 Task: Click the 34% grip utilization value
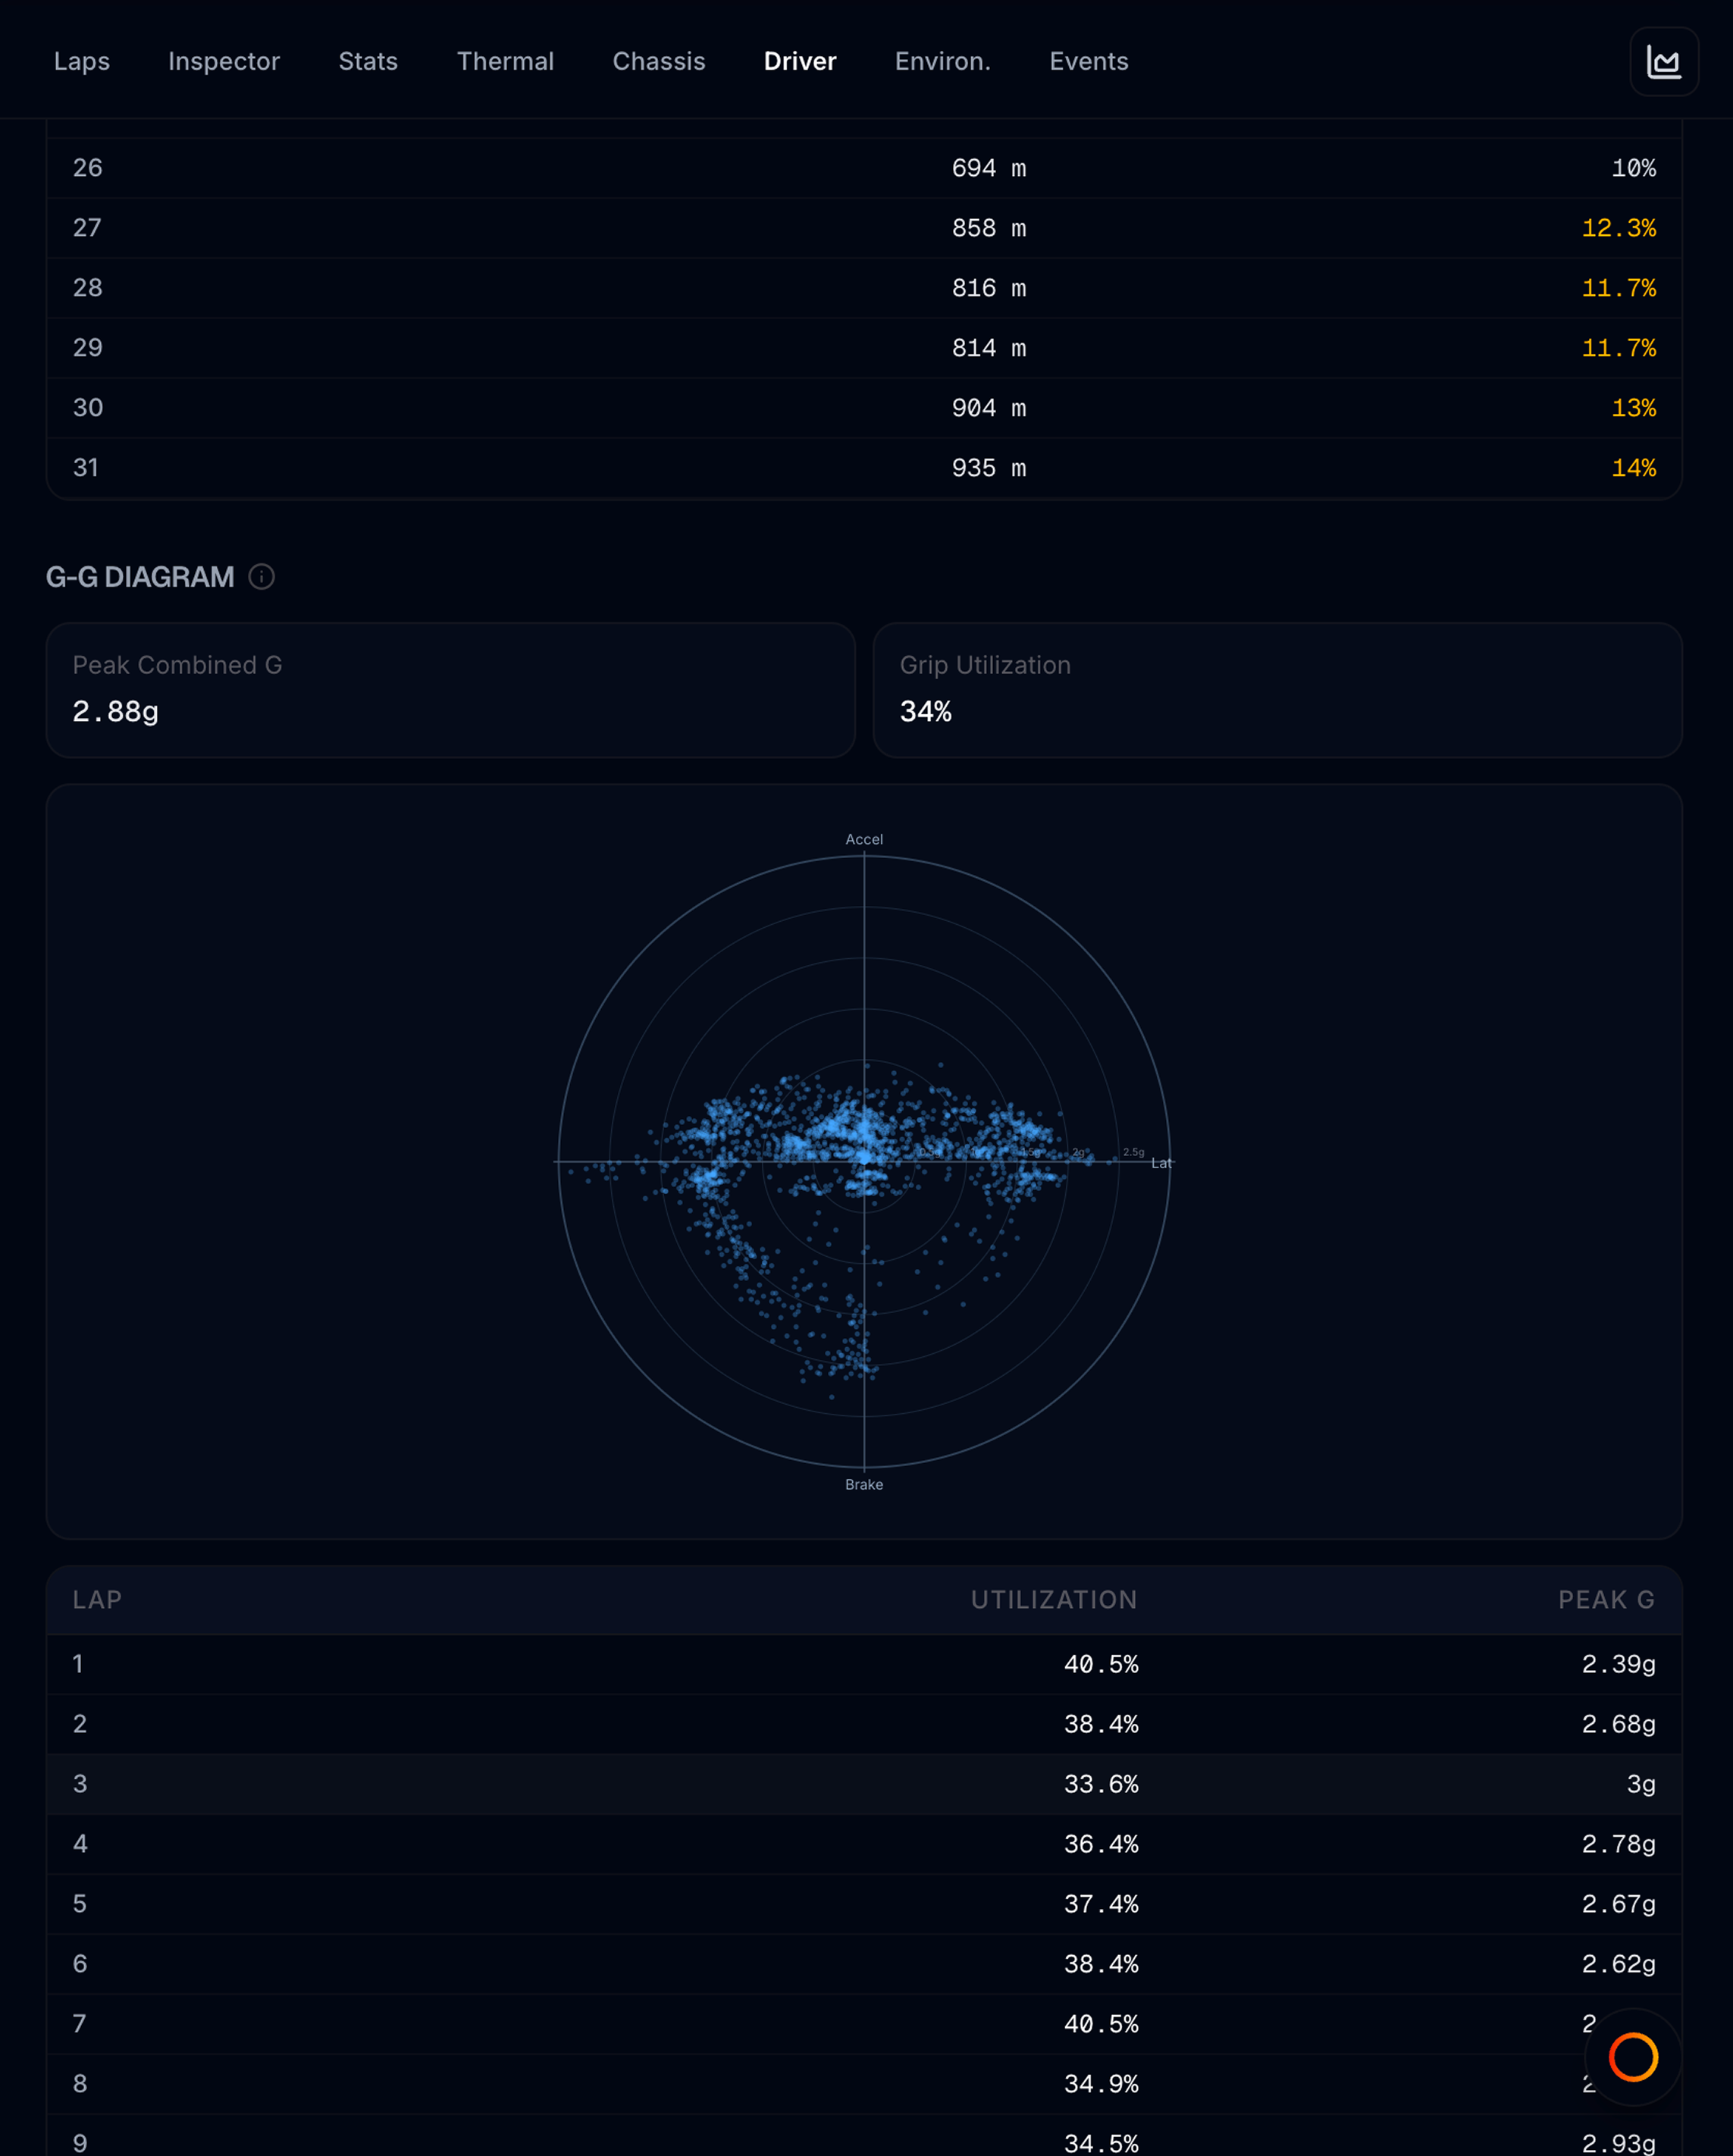tap(925, 711)
